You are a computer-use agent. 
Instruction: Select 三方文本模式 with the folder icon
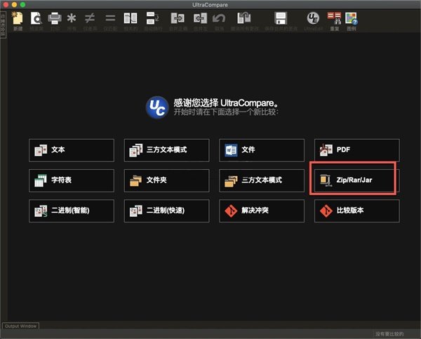coord(262,180)
